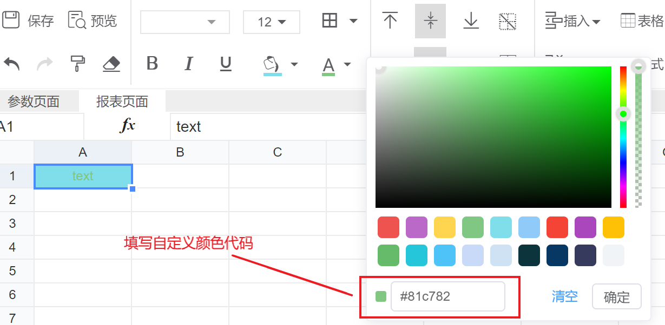Pick the pale lavender swatch in second row
The width and height of the screenshot is (665, 325).
pos(473,255)
